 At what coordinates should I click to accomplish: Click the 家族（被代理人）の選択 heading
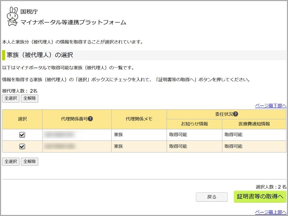[x=40, y=55]
